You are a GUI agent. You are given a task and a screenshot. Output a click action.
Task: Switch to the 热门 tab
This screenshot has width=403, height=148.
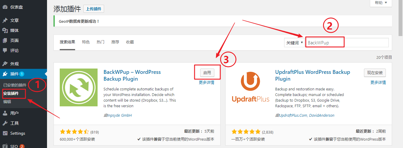tap(101, 42)
